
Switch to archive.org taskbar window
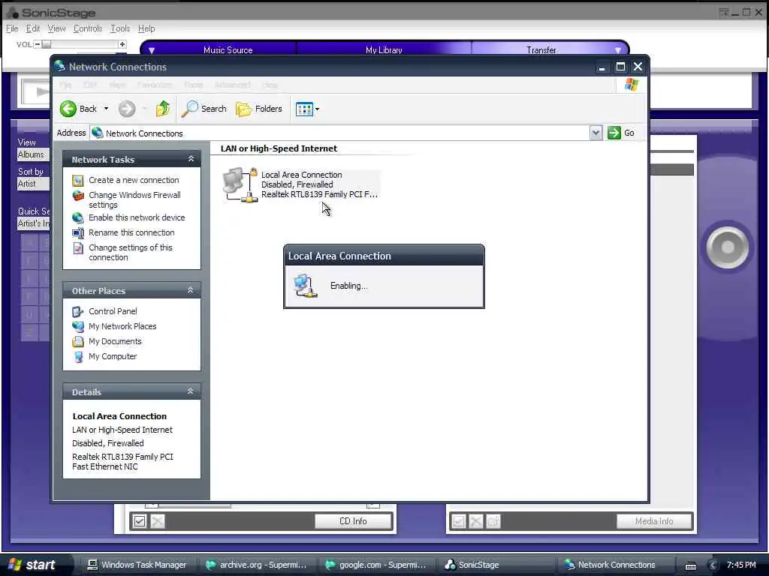(x=257, y=565)
